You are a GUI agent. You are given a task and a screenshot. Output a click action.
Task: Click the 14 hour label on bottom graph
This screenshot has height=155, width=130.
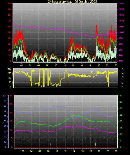pos(74,151)
